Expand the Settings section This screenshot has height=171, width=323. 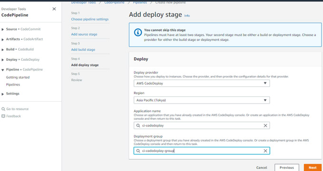click(3, 94)
